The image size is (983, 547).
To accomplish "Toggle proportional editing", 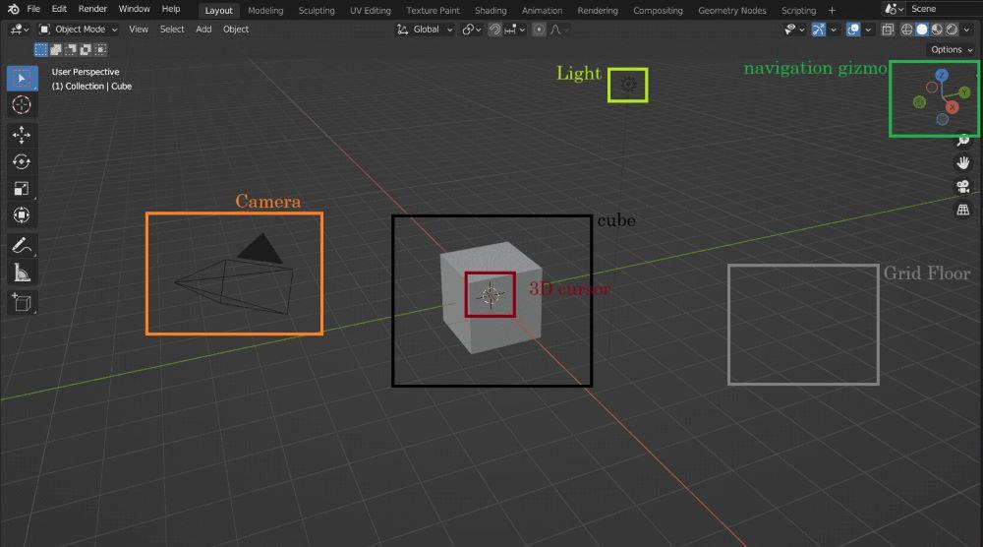I will (539, 30).
